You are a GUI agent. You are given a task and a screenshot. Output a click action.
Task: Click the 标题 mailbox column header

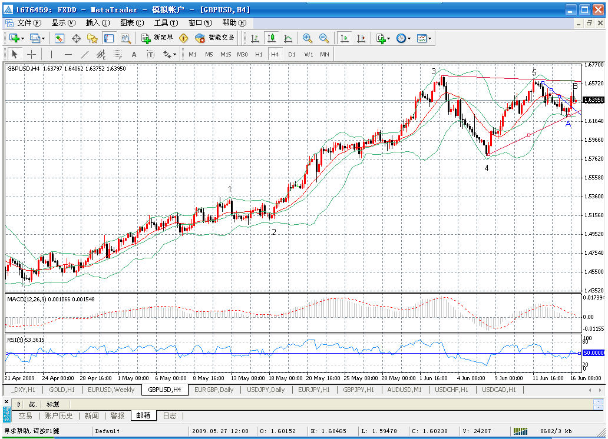(x=53, y=404)
